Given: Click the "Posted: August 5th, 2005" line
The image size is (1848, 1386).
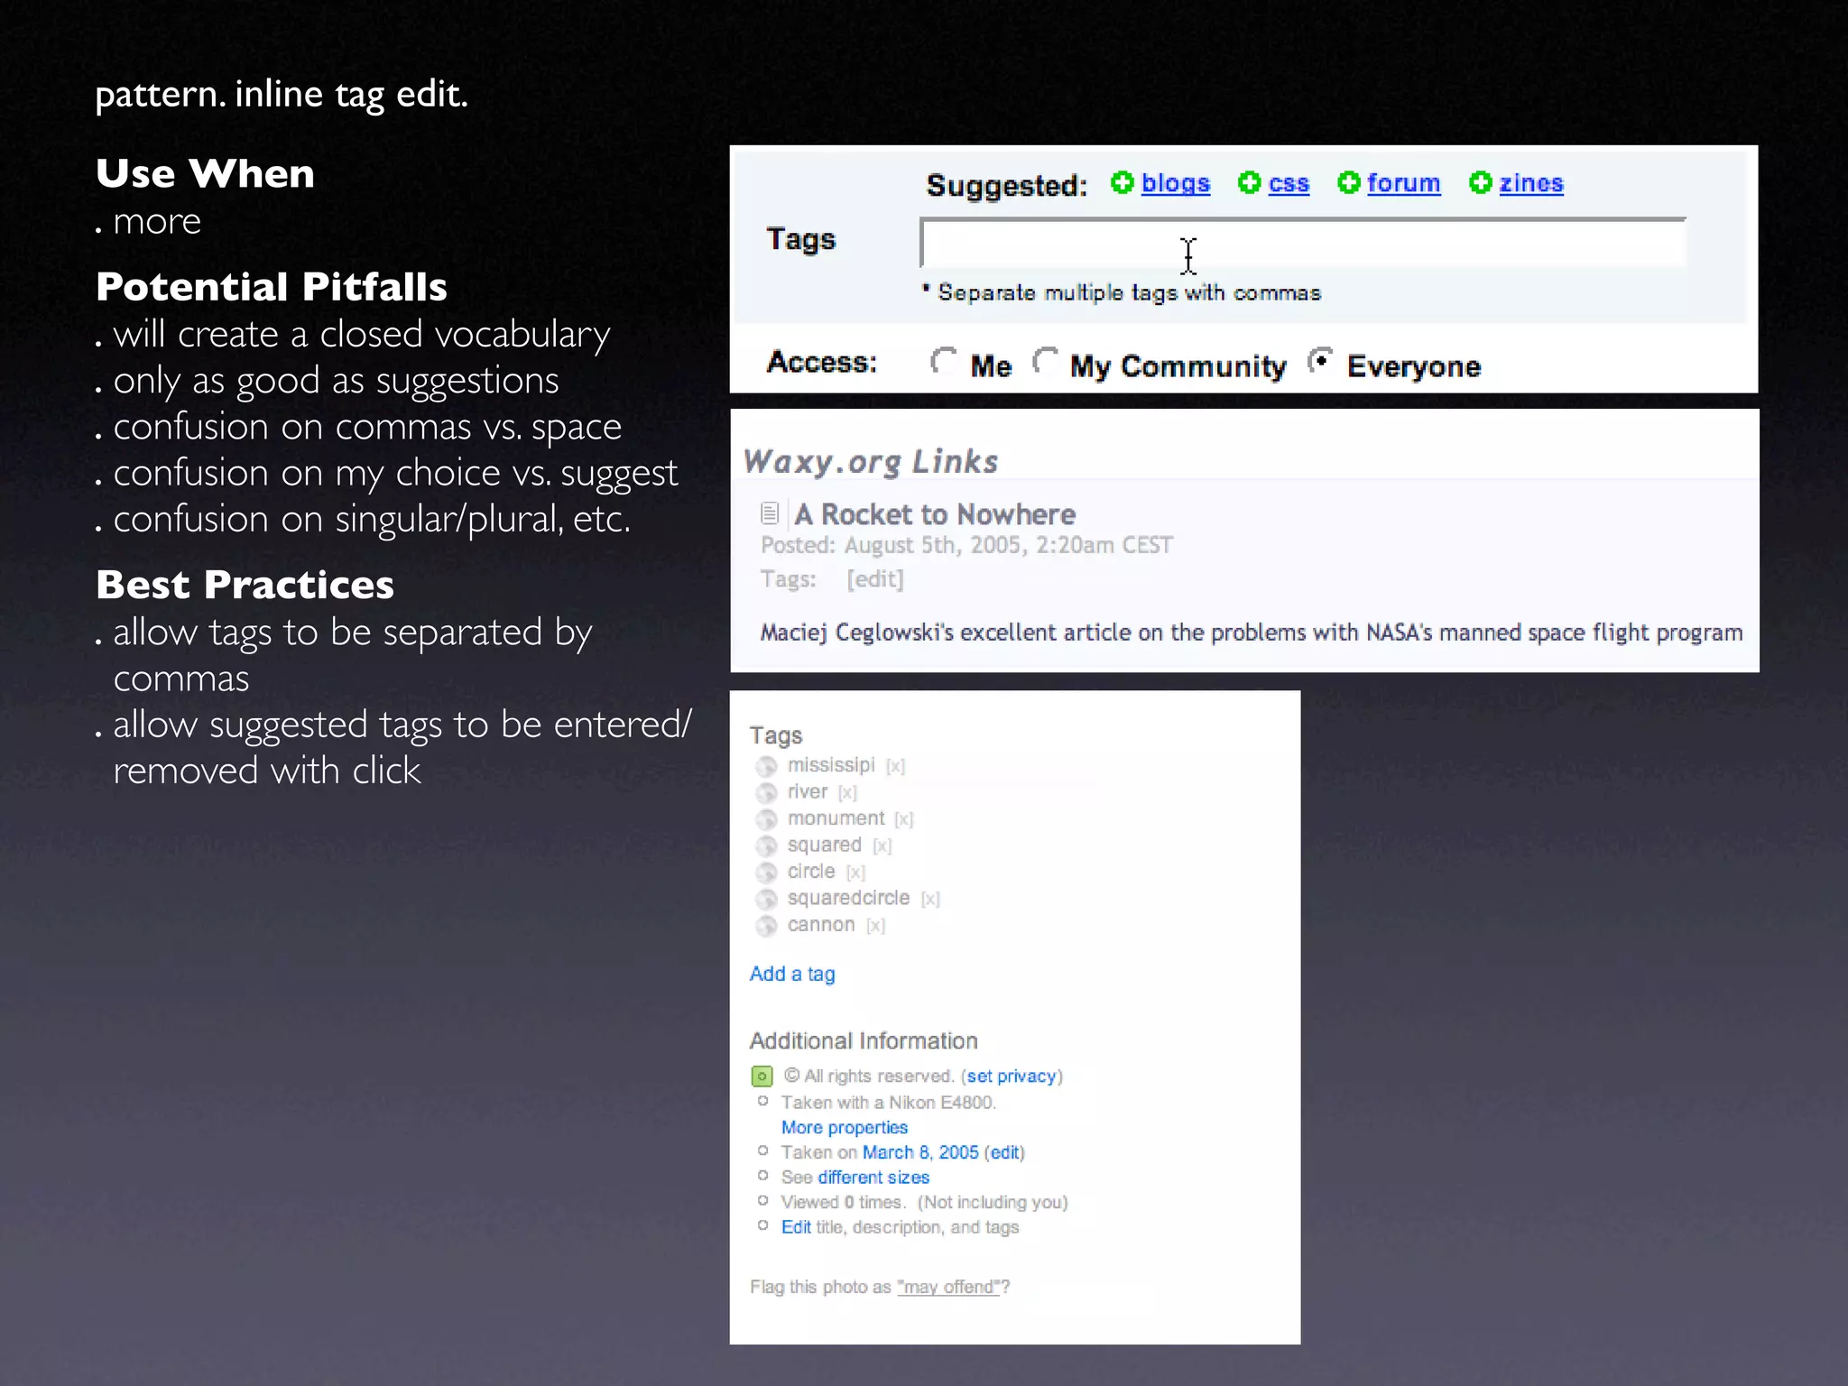Looking at the screenshot, I should click(966, 546).
